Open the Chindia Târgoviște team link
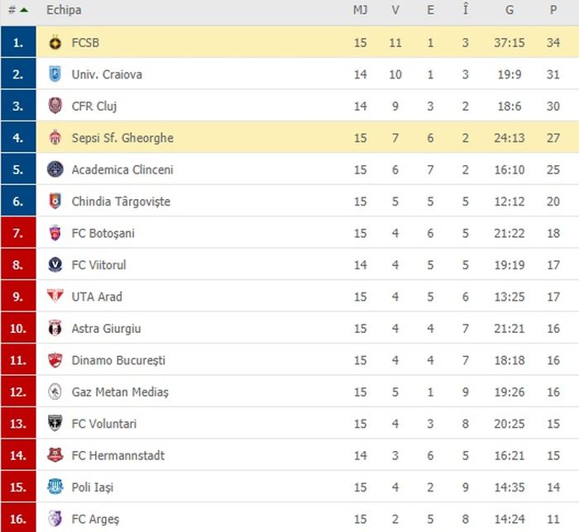579x532 pixels. click(x=121, y=202)
